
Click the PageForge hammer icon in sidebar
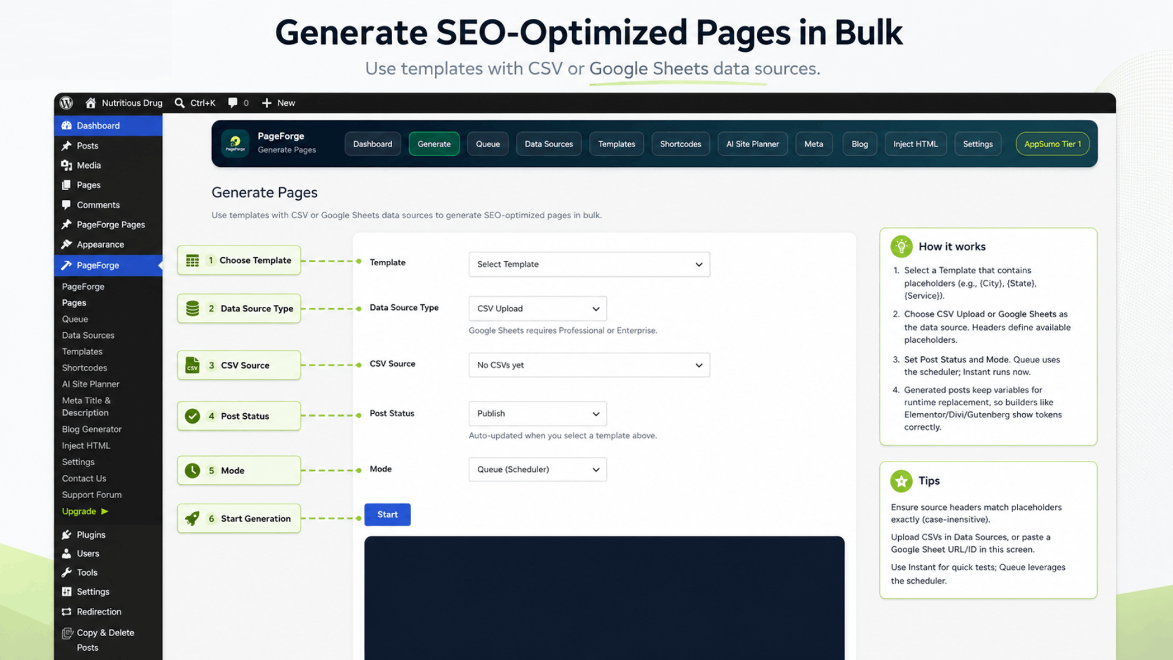(x=67, y=265)
